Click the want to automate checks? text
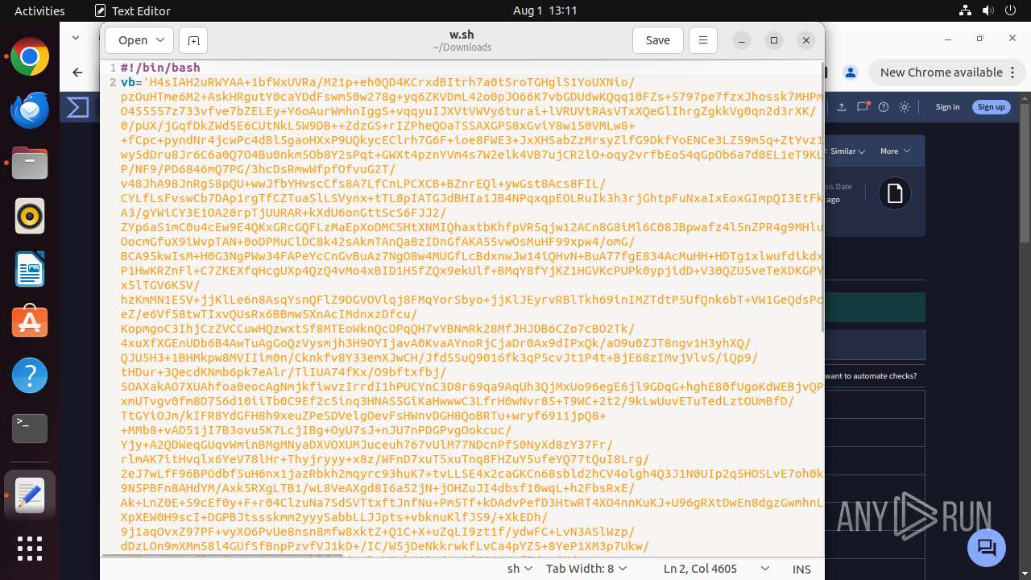This screenshot has height=580, width=1031. tap(870, 375)
